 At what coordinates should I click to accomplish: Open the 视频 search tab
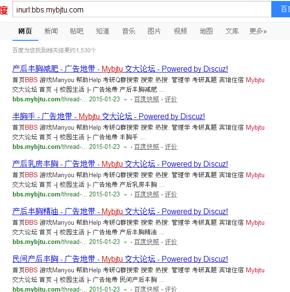click(x=180, y=31)
